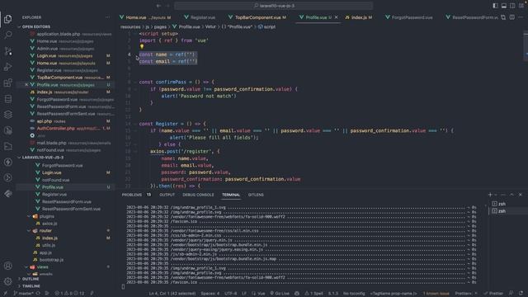Click the lightbulb code action icon
Screen dimensions: 528x297
click(x=142, y=47)
